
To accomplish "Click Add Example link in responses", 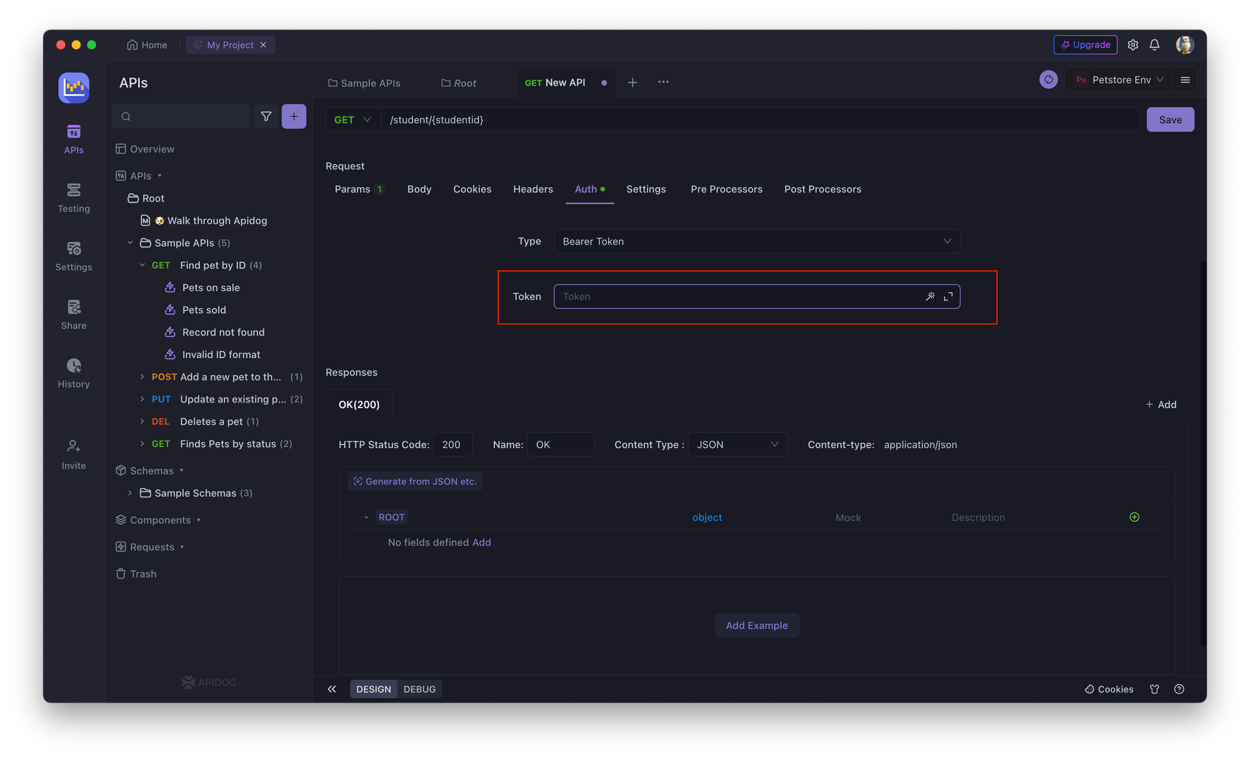I will 756,624.
